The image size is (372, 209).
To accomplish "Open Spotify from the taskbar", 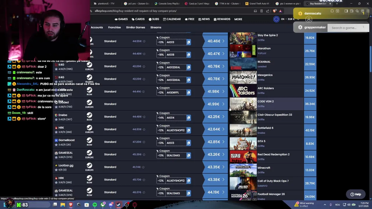I will point(95,205).
